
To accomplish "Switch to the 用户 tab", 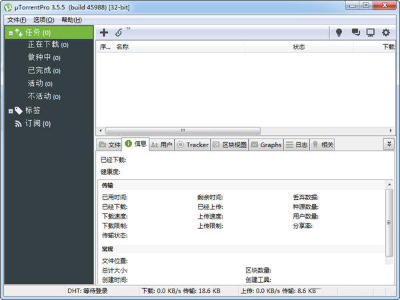I will 161,145.
